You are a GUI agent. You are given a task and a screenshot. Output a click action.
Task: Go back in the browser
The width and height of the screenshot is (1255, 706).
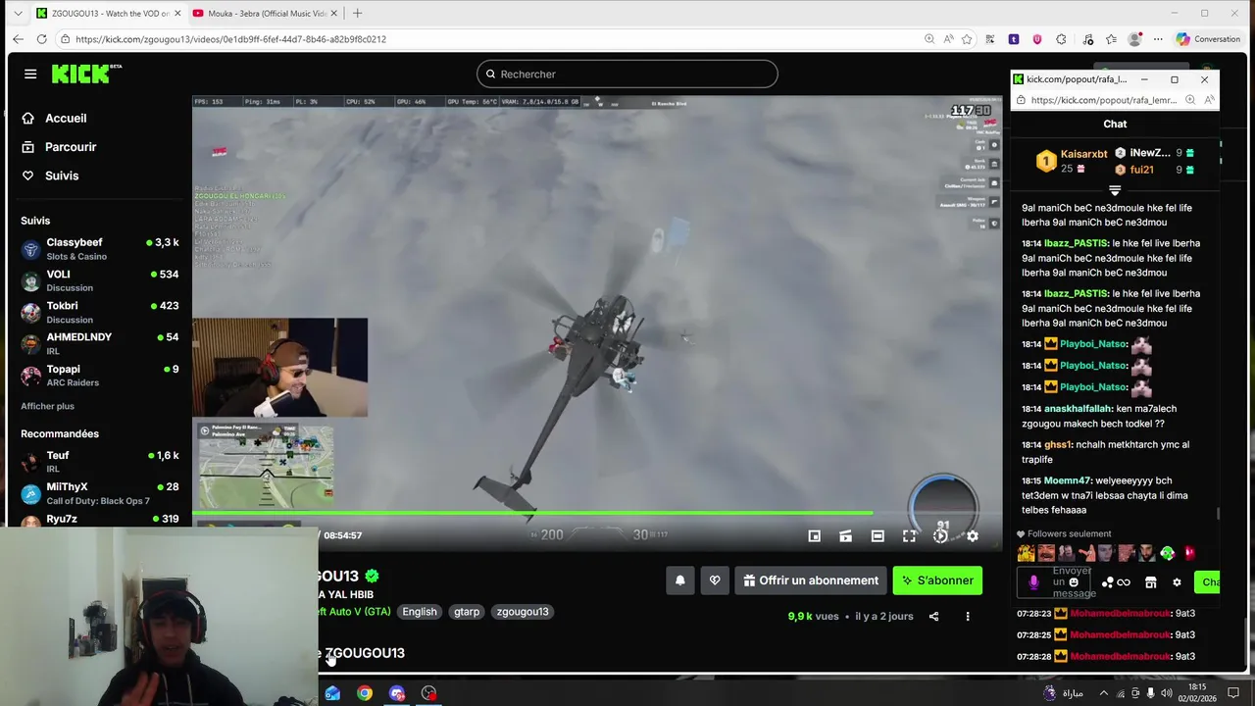pos(18,39)
